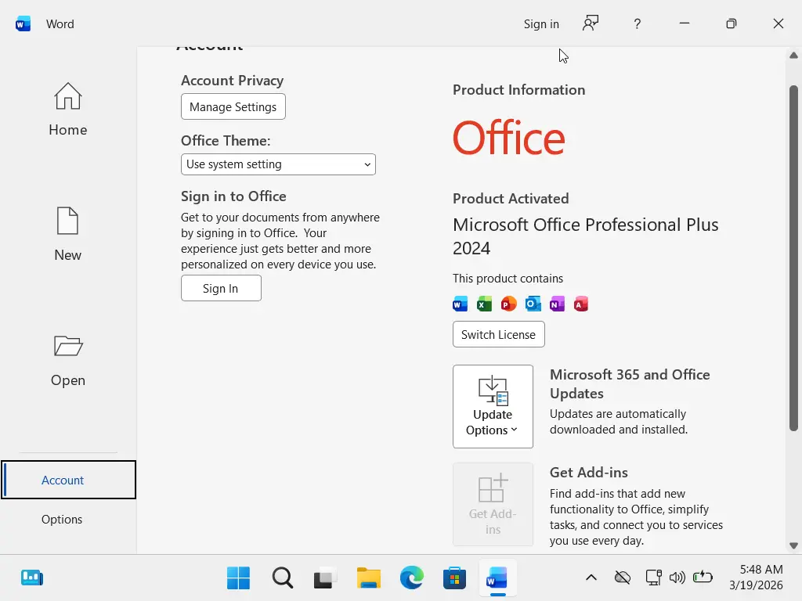
Task: Expand the Office Theme dropdown
Action: click(x=278, y=164)
